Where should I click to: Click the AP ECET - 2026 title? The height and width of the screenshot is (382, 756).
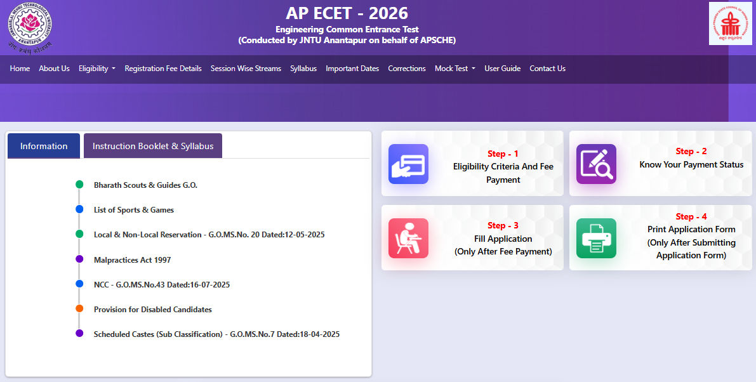347,13
